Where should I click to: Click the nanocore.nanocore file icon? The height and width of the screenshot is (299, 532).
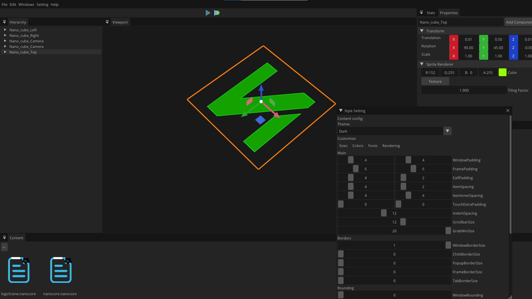(x=61, y=270)
